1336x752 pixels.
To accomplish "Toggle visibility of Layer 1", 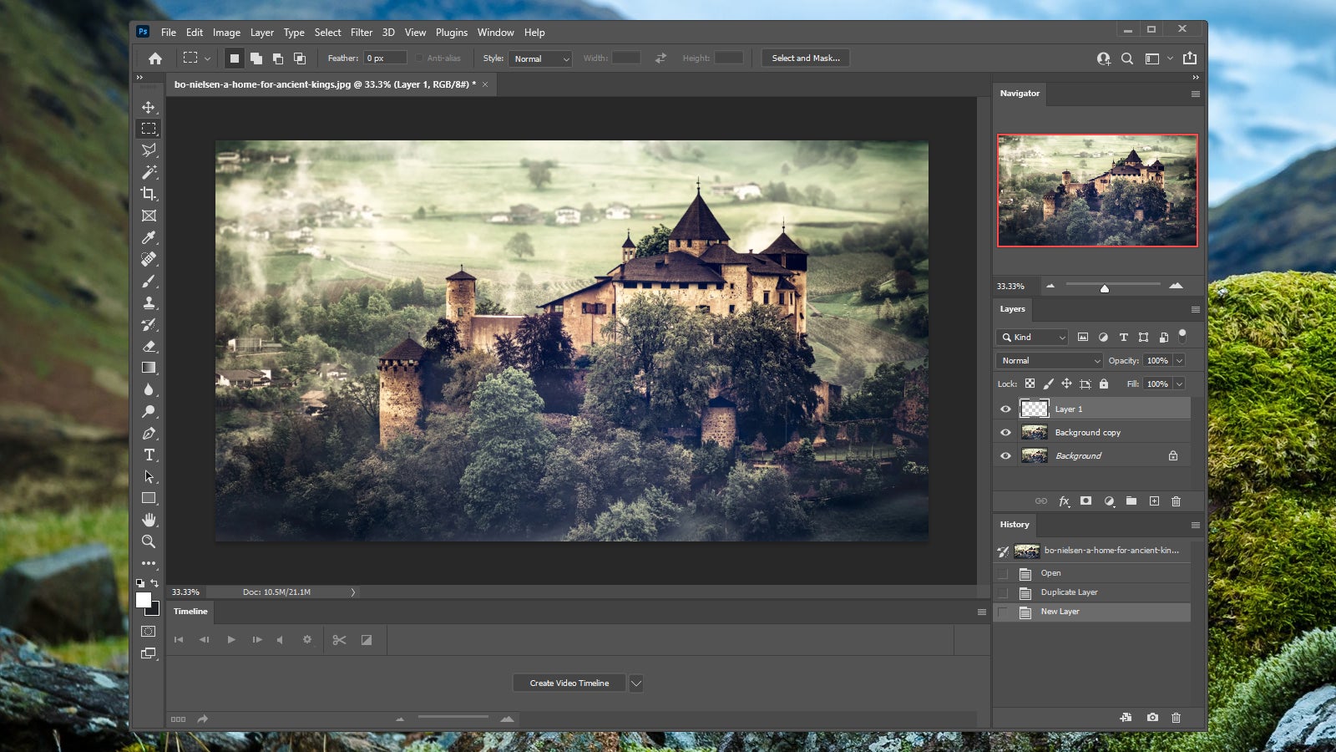I will pyautogui.click(x=1005, y=409).
